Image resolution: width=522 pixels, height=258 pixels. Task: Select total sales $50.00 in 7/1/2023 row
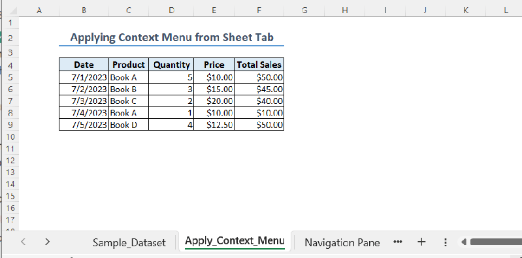point(259,77)
